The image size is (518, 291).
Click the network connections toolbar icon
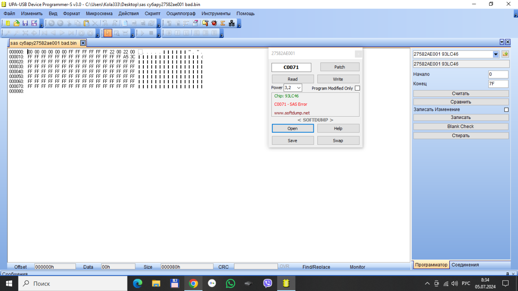point(232,23)
